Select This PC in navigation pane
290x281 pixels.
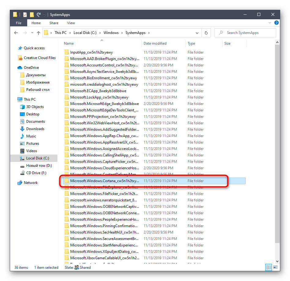27,99
